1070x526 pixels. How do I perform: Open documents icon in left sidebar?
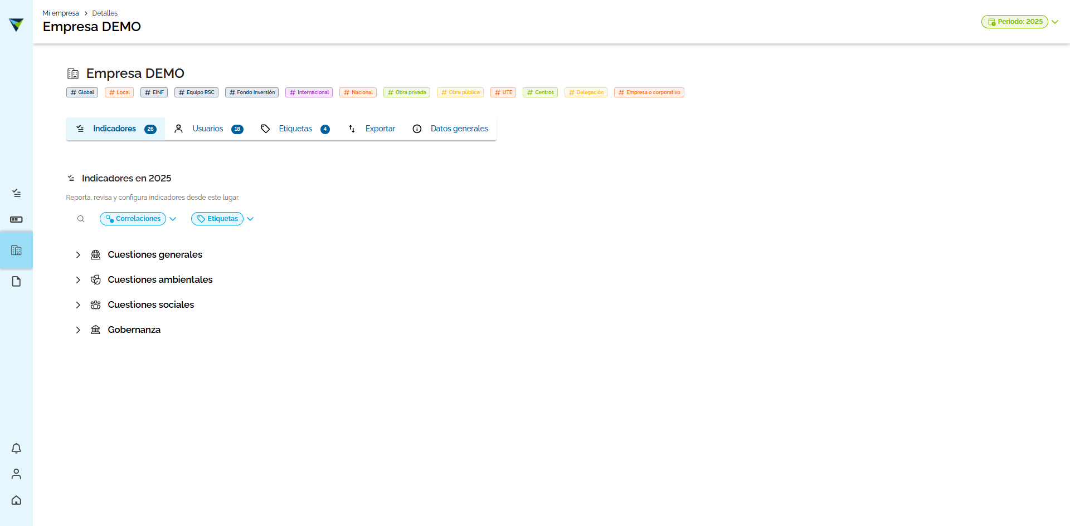16,282
